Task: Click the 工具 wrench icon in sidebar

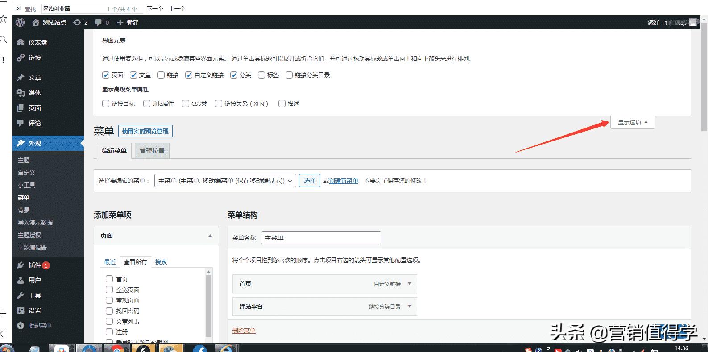Action: tap(21, 295)
